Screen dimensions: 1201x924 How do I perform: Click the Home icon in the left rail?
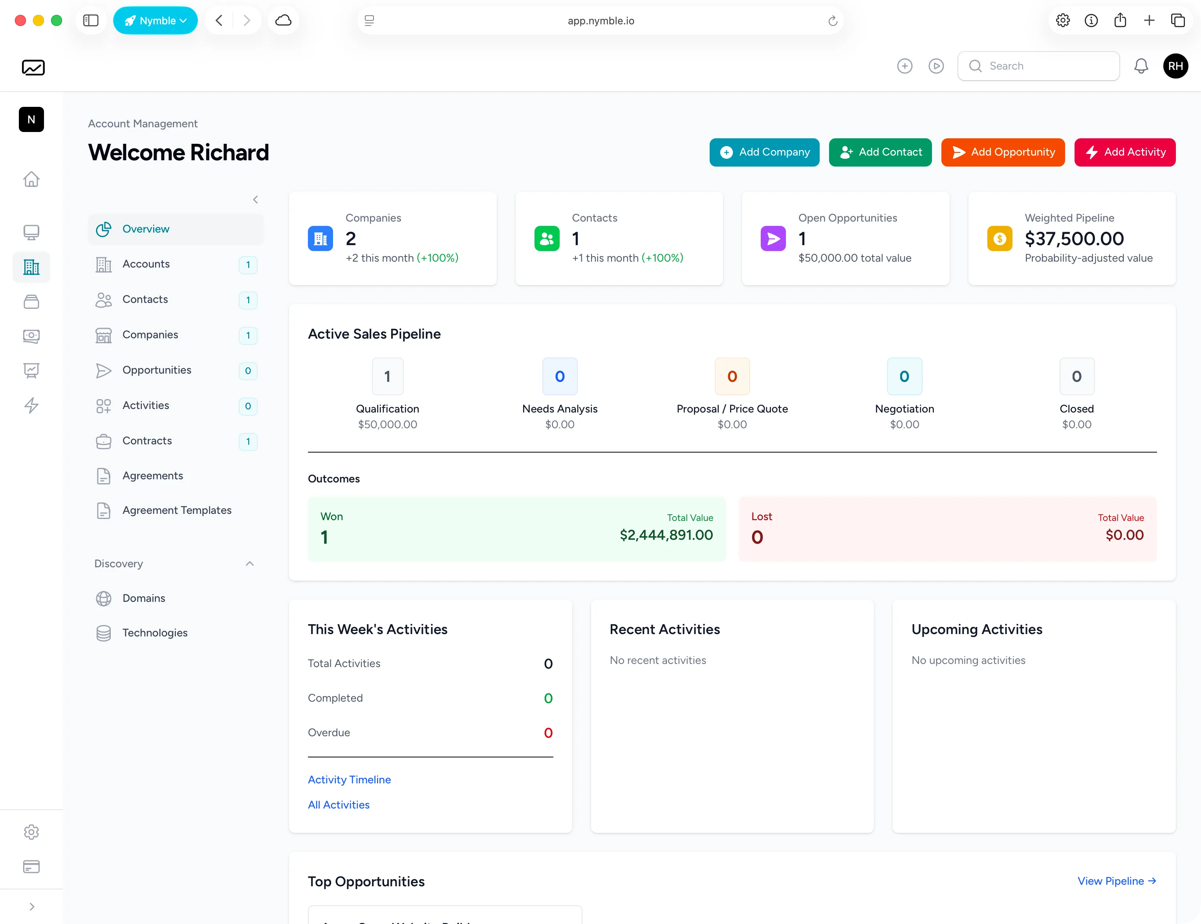(x=31, y=179)
